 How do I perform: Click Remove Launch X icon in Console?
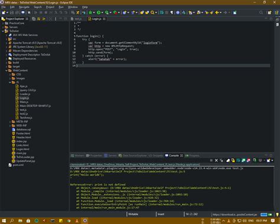tap(216, 161)
